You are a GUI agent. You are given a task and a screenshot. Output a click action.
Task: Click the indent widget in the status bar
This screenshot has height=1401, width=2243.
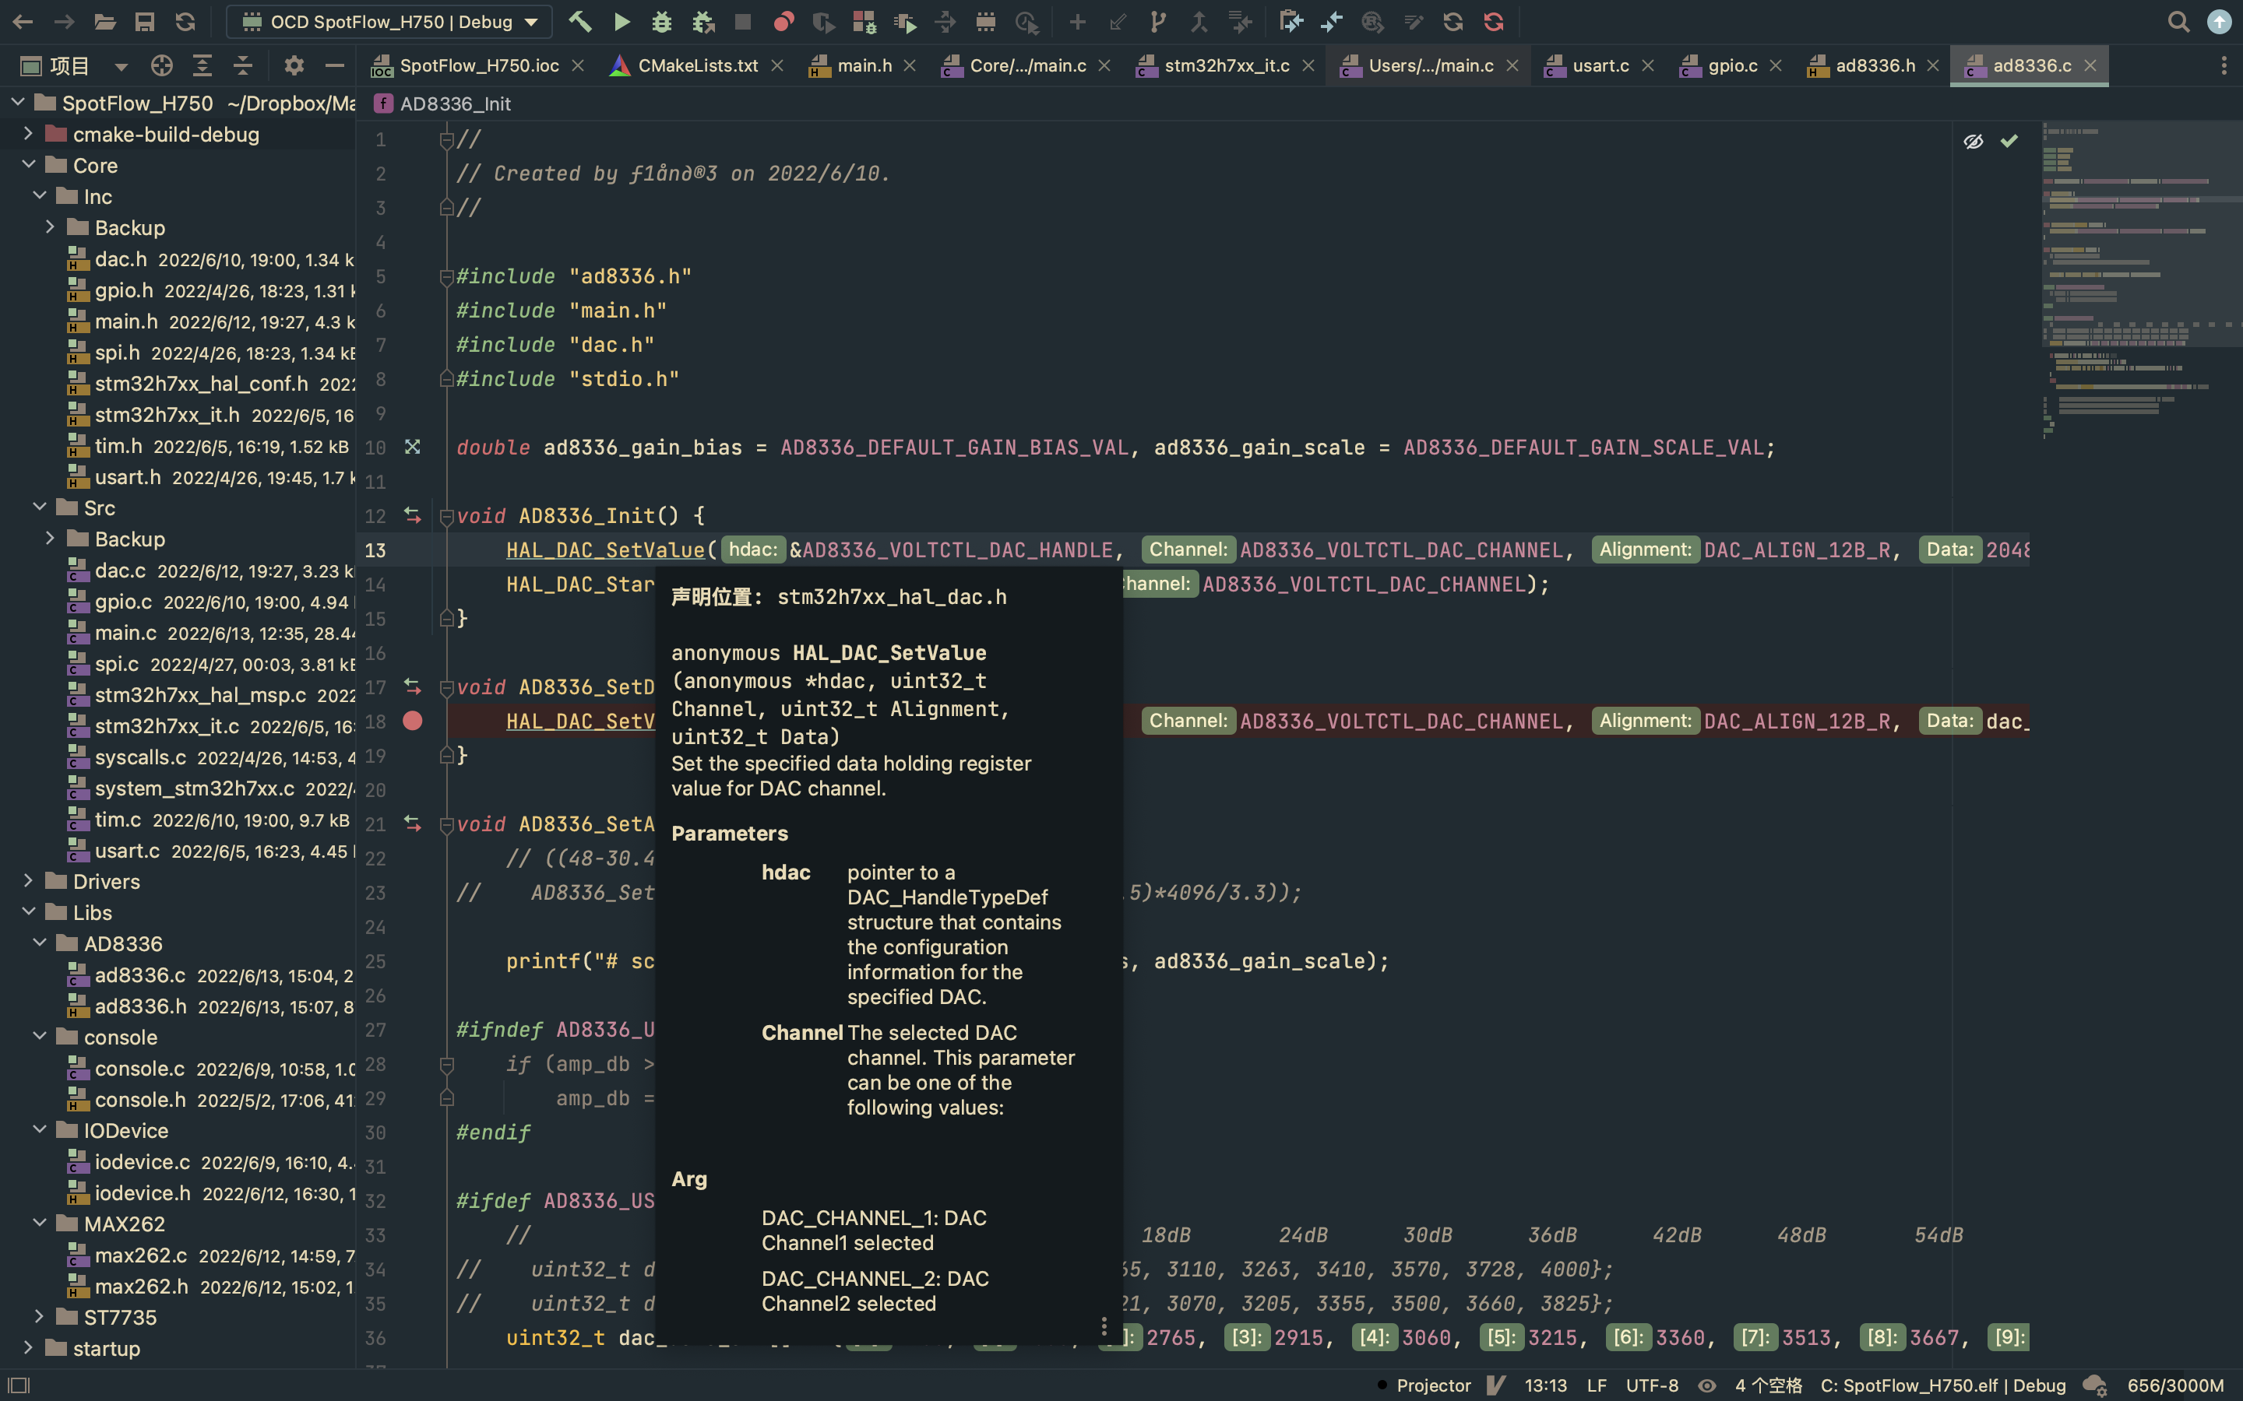click(x=1767, y=1385)
